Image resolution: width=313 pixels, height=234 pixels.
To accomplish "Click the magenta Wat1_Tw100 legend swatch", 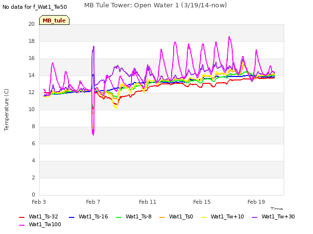I will click(x=22, y=225).
